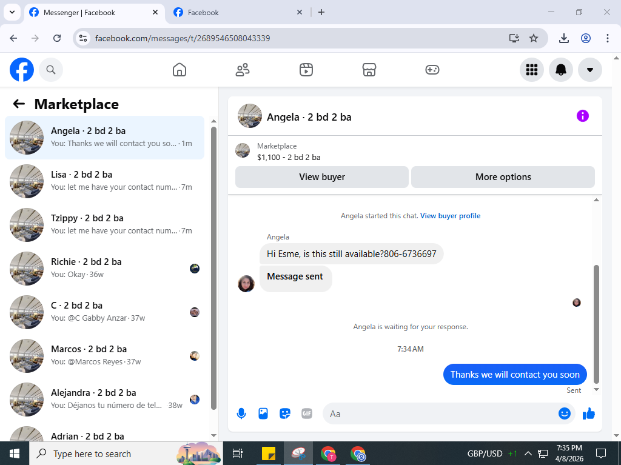
Task: Open the notifications bell
Action: 561,70
